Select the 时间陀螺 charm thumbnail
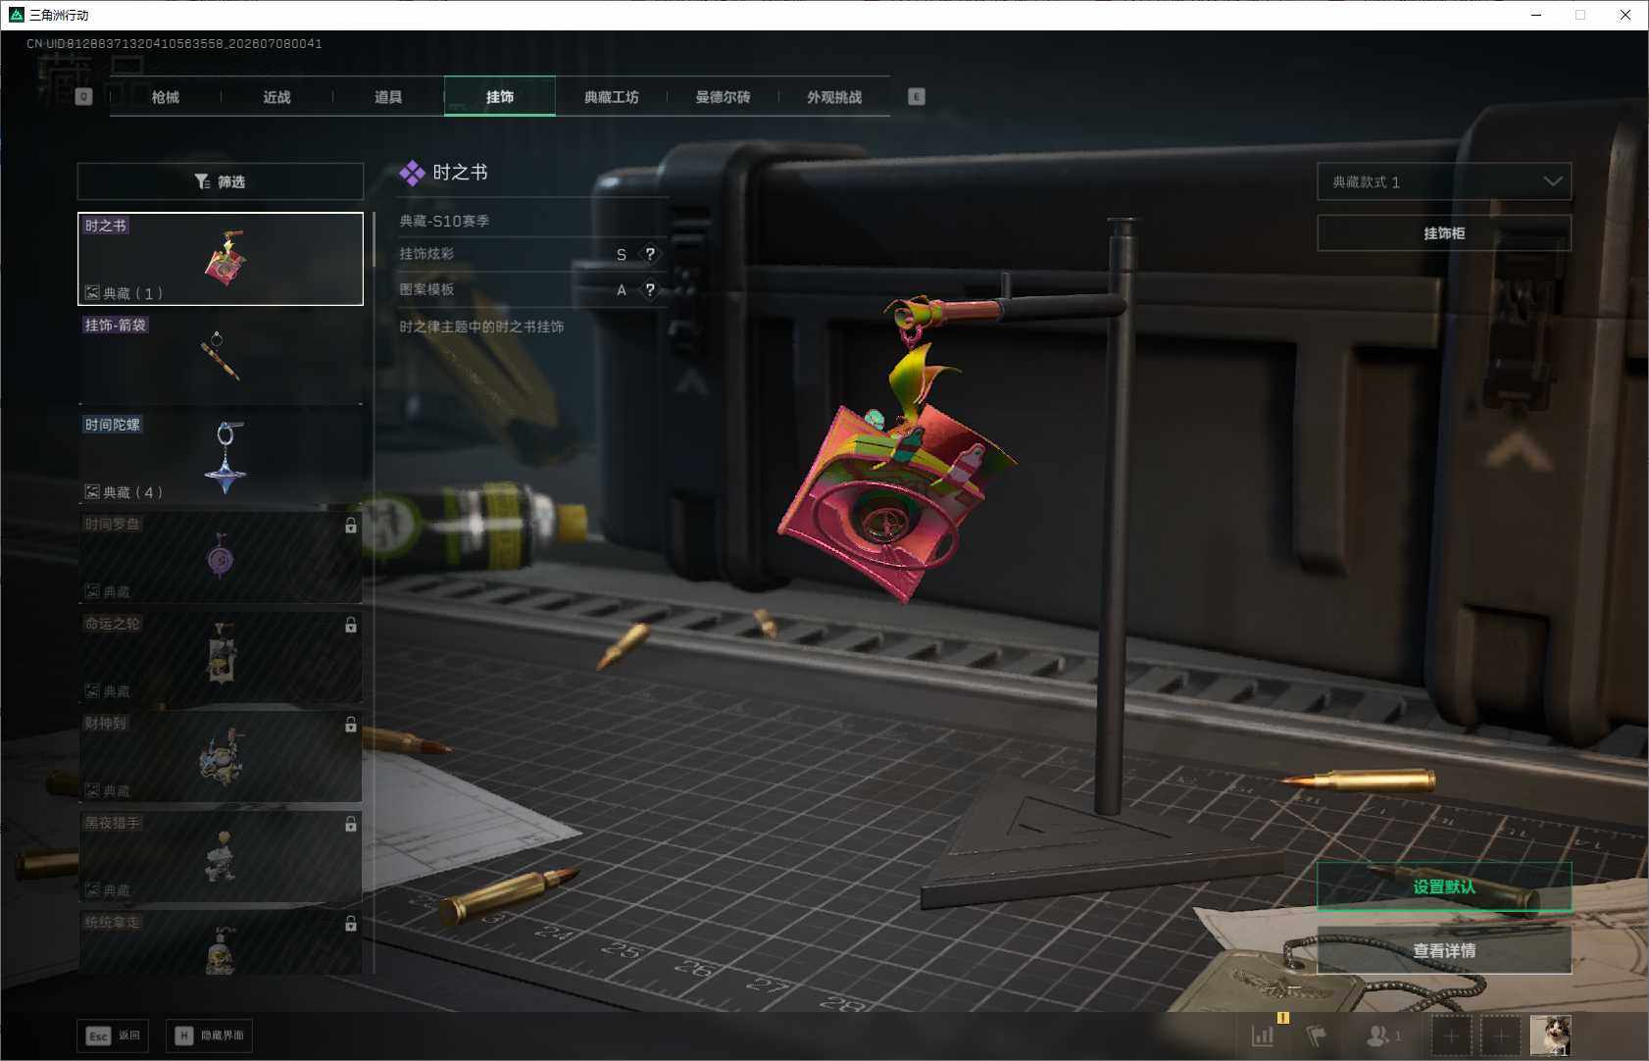The height and width of the screenshot is (1061, 1649). pyautogui.click(x=221, y=458)
